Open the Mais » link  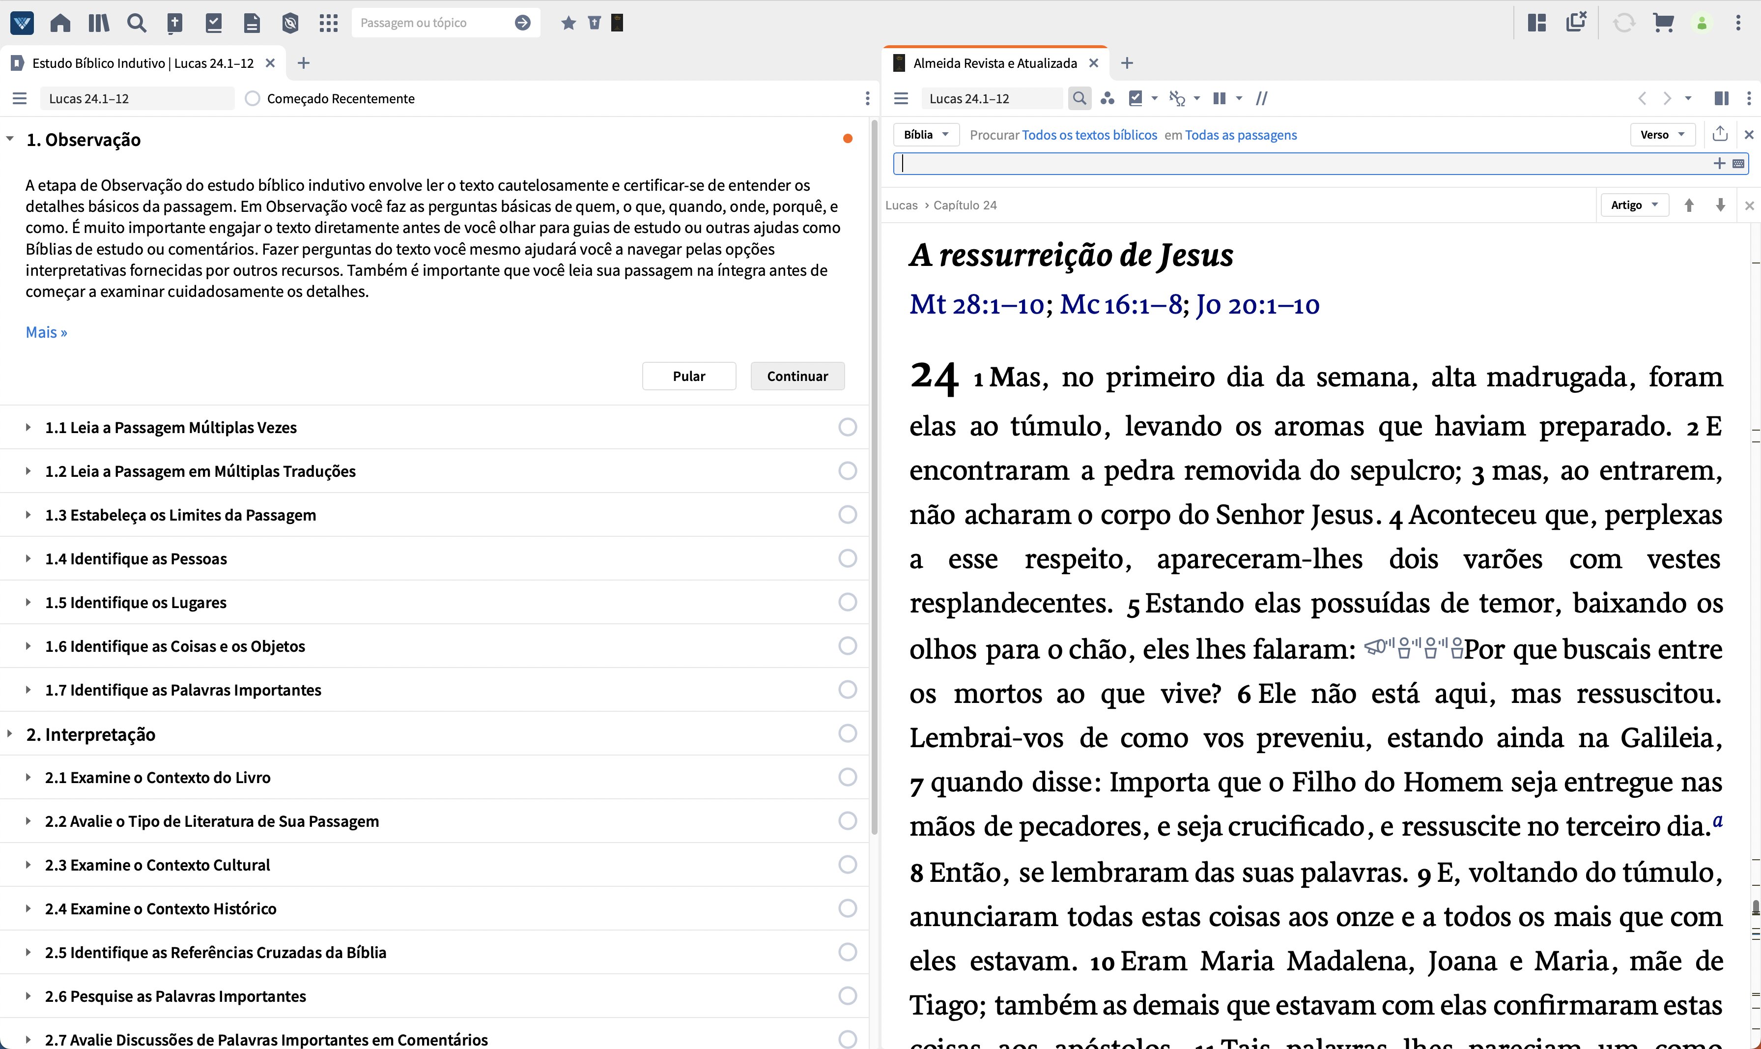(x=47, y=332)
